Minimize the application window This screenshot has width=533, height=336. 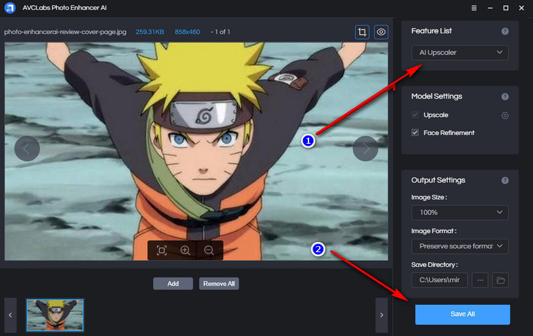pyautogui.click(x=490, y=8)
